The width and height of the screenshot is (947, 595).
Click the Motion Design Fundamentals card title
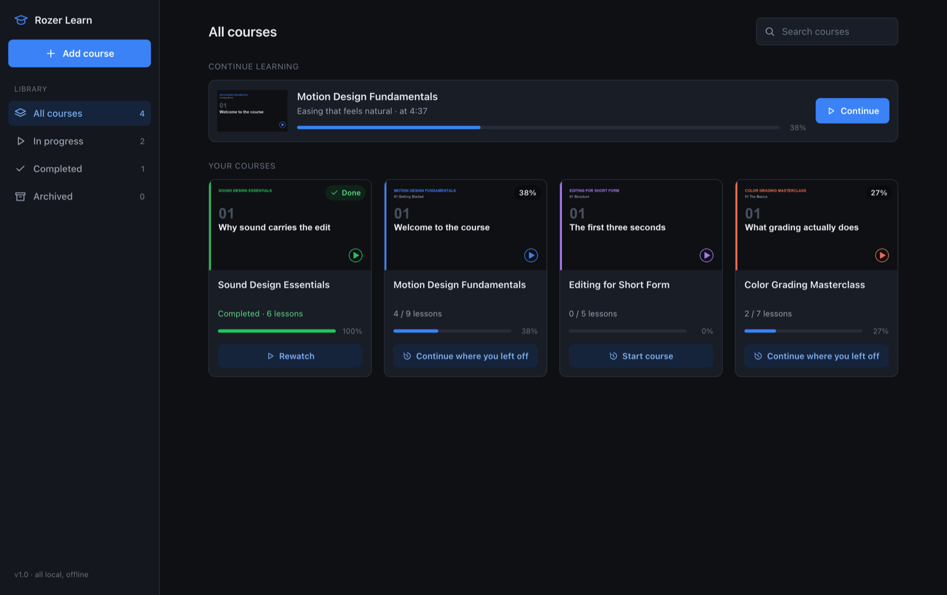click(x=460, y=285)
